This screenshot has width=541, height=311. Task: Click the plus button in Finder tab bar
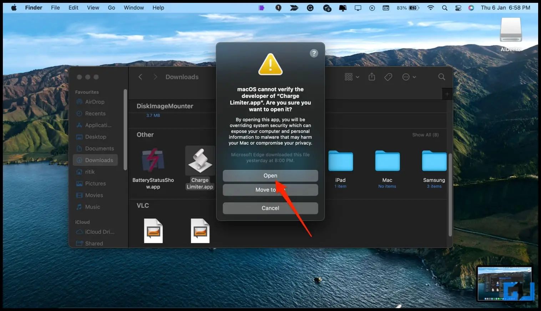(x=447, y=94)
